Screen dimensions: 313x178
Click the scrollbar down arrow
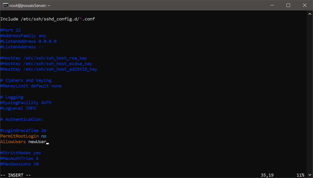310,175
